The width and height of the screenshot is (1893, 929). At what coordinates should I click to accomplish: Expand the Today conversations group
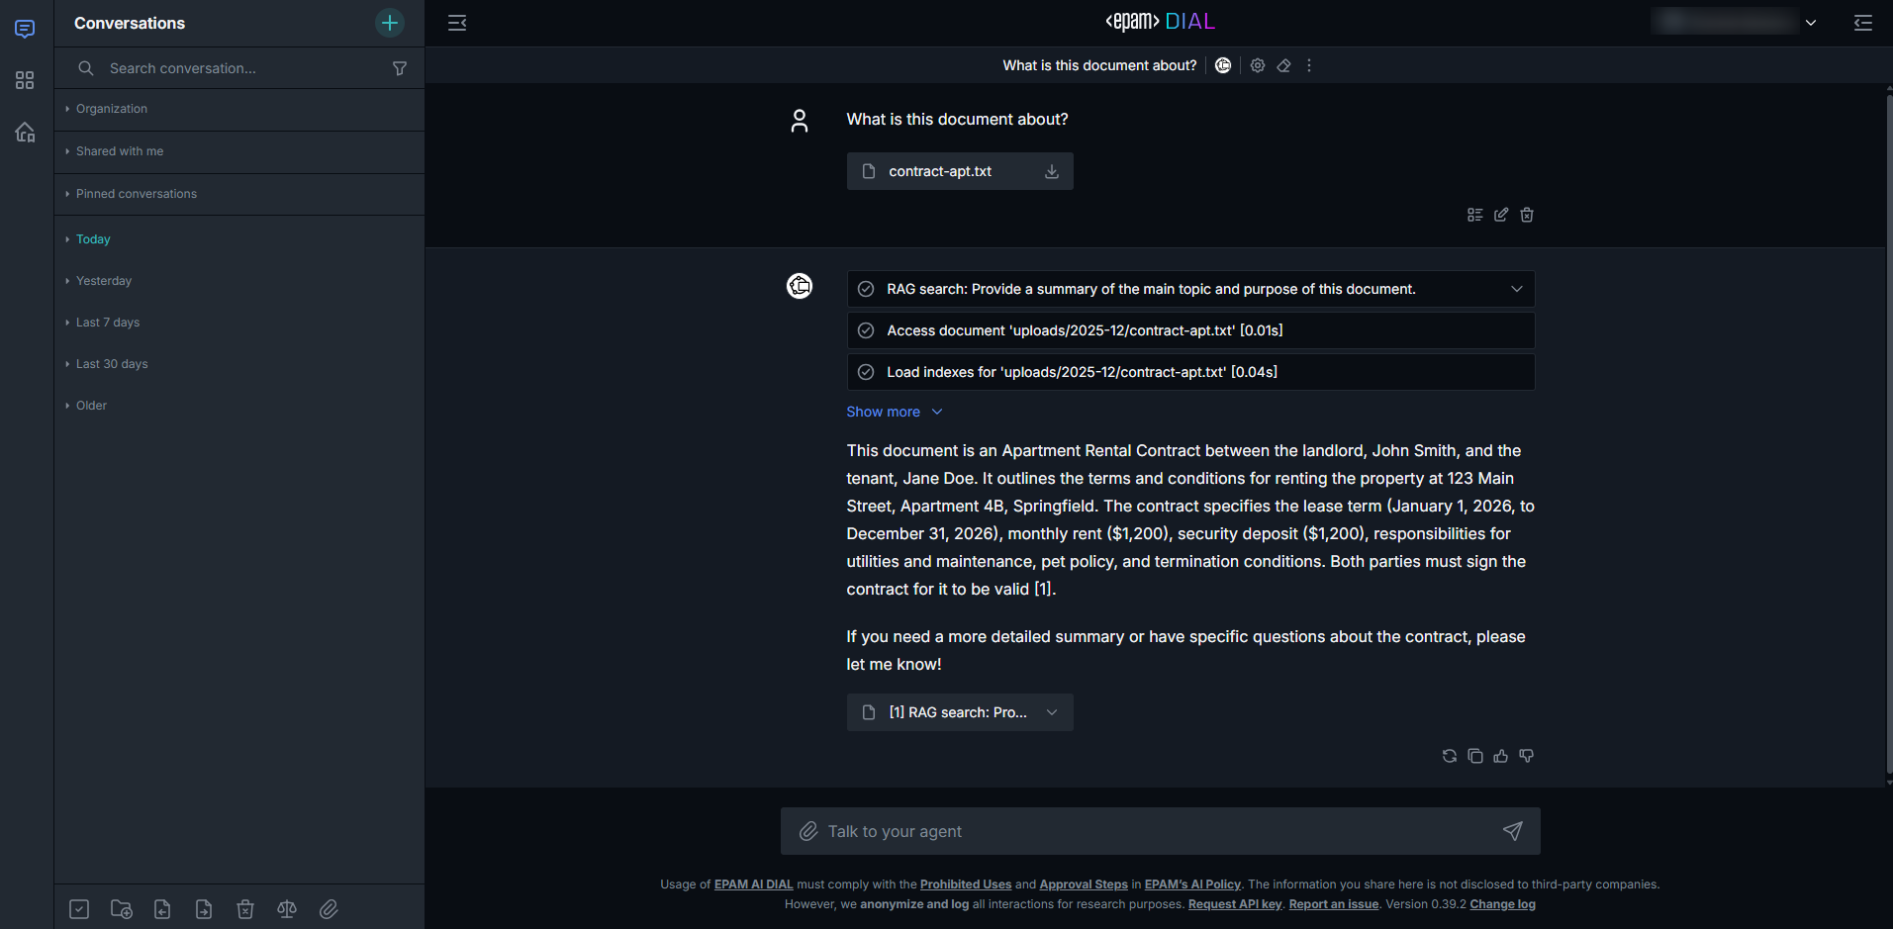(x=93, y=239)
